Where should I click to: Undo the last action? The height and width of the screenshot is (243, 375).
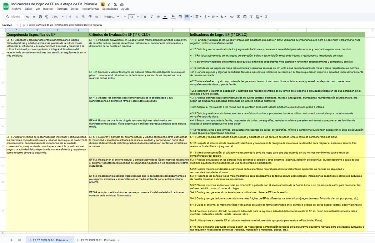pyautogui.click(x=27, y=17)
